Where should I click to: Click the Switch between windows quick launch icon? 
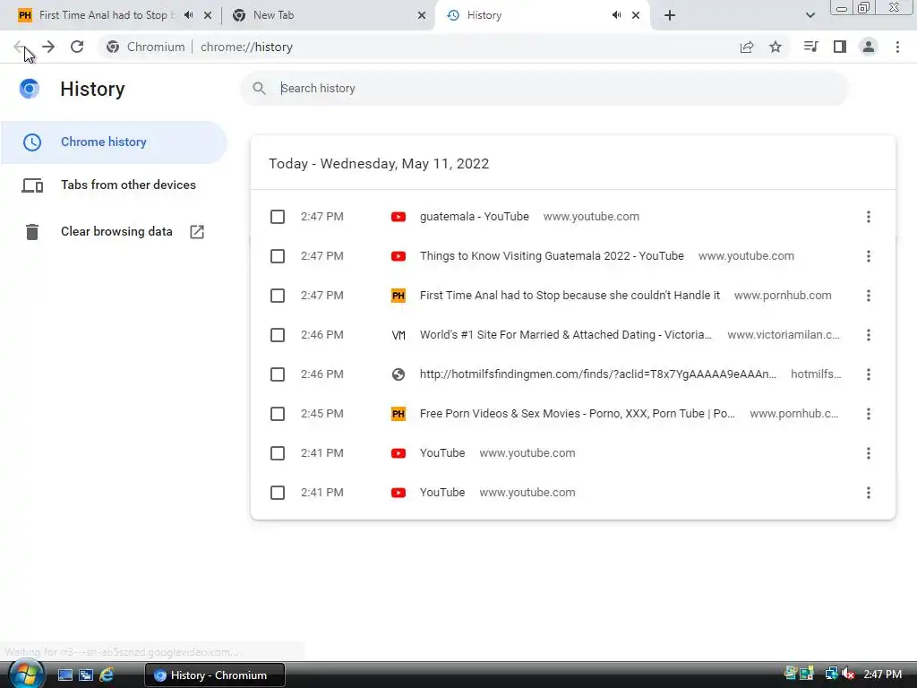pyautogui.click(x=86, y=675)
